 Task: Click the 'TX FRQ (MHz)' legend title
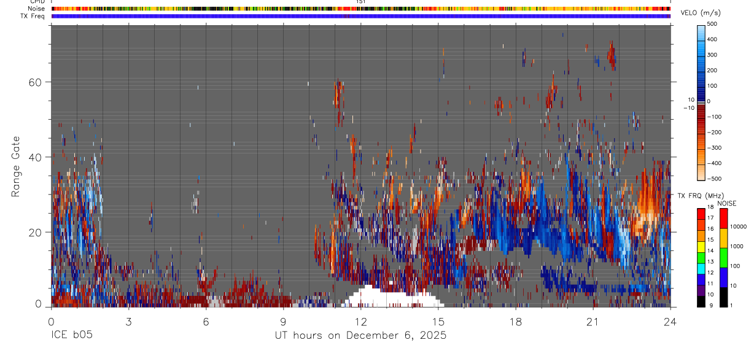[x=699, y=195]
